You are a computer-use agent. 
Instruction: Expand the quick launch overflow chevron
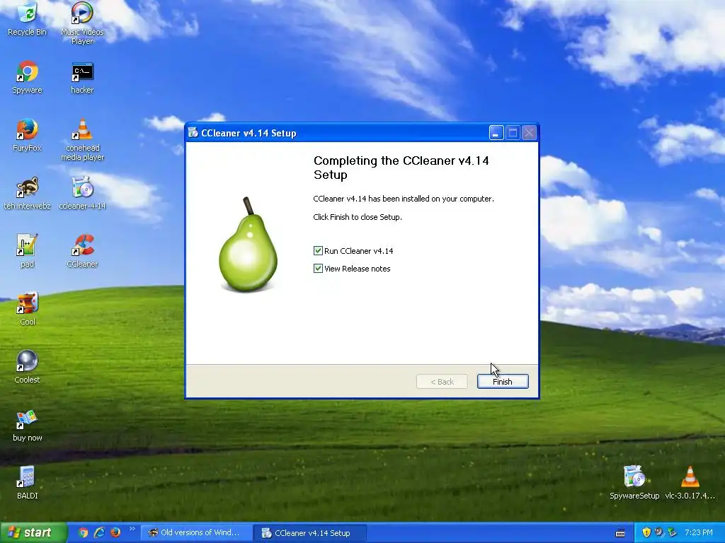point(132,529)
